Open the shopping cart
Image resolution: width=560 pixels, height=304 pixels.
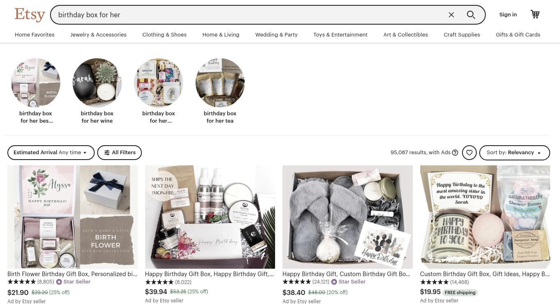tap(535, 14)
